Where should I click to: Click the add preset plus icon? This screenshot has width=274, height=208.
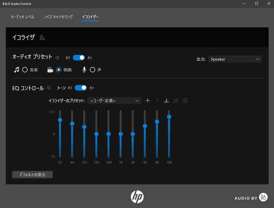tap(148, 101)
